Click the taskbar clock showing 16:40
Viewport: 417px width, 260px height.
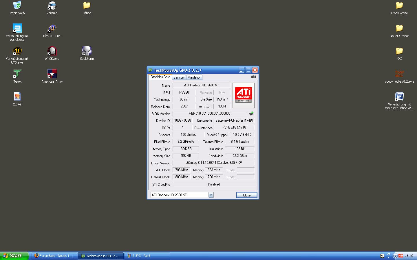click(x=409, y=256)
